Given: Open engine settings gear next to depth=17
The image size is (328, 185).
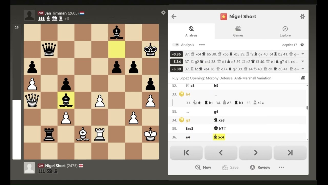Looking at the screenshot, I should pos(302,45).
